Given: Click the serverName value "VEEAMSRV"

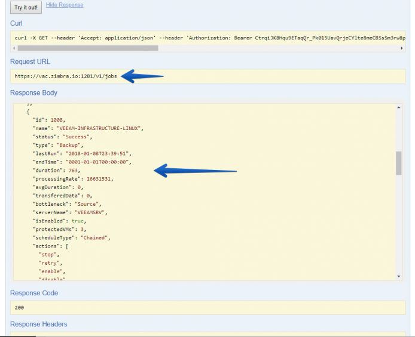Looking at the screenshot, I should tap(90, 213).
